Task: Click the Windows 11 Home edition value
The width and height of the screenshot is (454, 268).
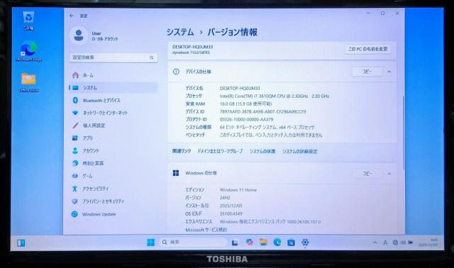Action: [238, 190]
